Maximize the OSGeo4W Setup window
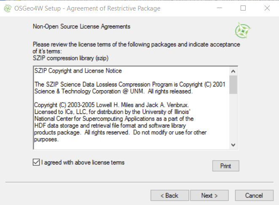 [x=243, y=8]
